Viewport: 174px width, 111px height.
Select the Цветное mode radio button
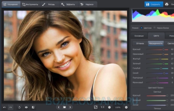coord(141,28)
